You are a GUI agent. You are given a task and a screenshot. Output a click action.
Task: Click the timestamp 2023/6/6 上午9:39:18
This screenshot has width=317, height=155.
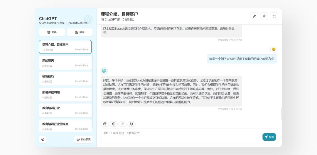(x=230, y=40)
